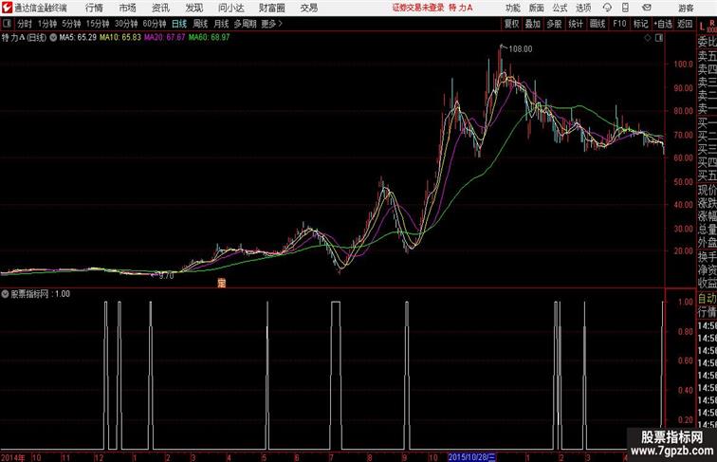Open the 问小达 menu
717x462 pixels.
point(230,8)
